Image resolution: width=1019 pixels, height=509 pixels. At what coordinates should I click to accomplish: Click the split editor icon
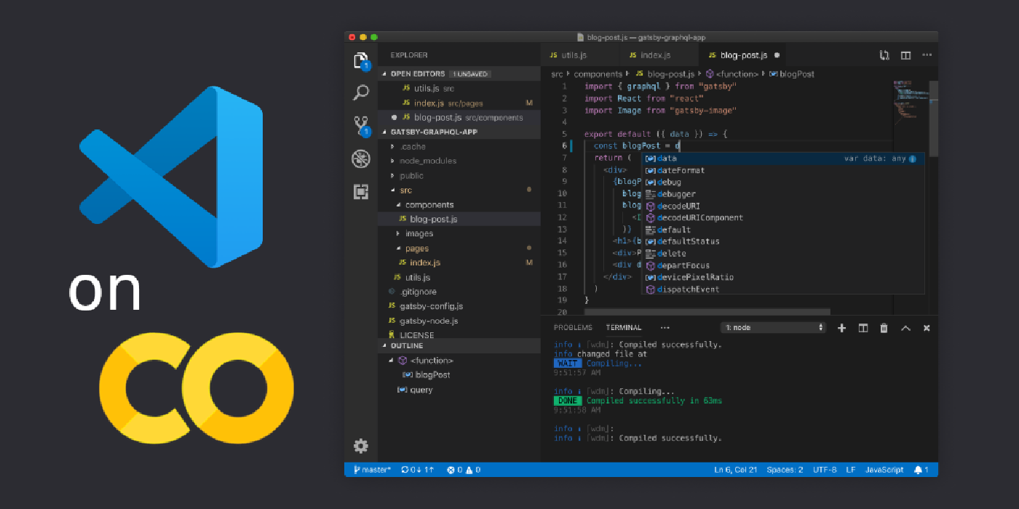[905, 55]
